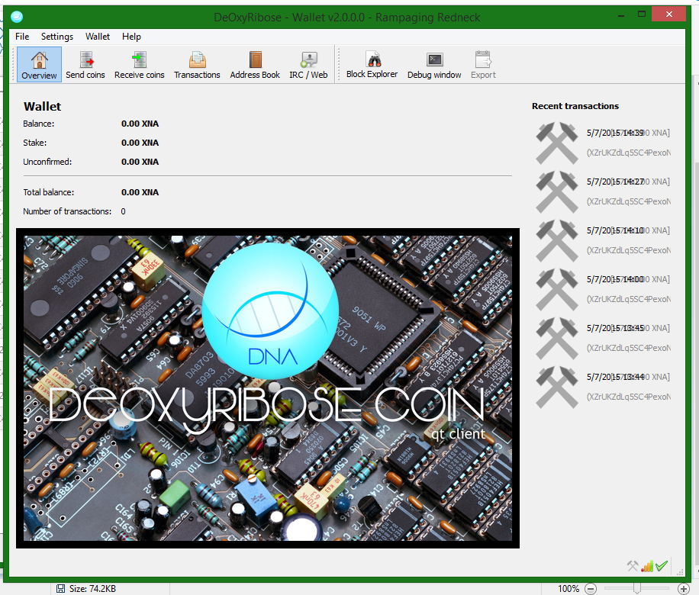The height and width of the screenshot is (595, 699).
Task: Click the Size: 74.2KB status entry
Action: coord(93,589)
